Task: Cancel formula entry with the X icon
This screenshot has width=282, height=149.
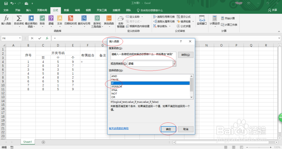Action: 32,38
